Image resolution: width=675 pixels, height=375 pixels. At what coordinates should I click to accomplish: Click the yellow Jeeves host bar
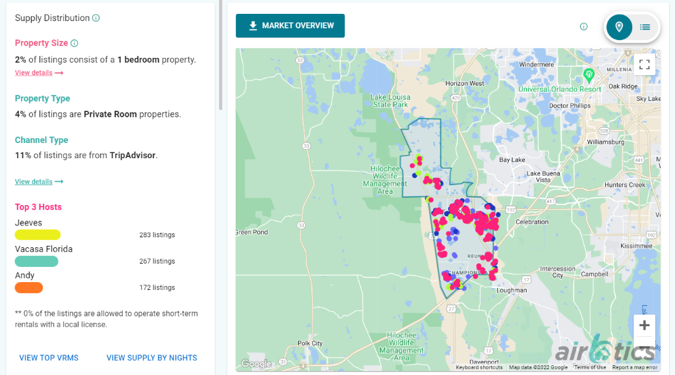coord(38,235)
